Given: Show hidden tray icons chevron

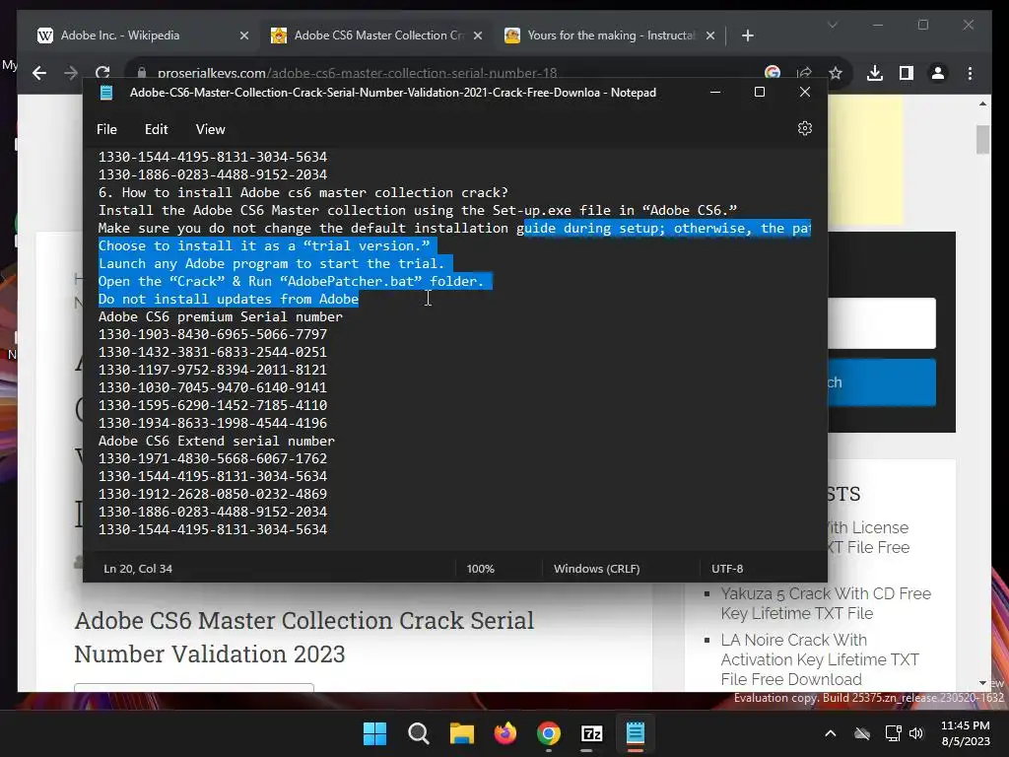Looking at the screenshot, I should (x=830, y=733).
